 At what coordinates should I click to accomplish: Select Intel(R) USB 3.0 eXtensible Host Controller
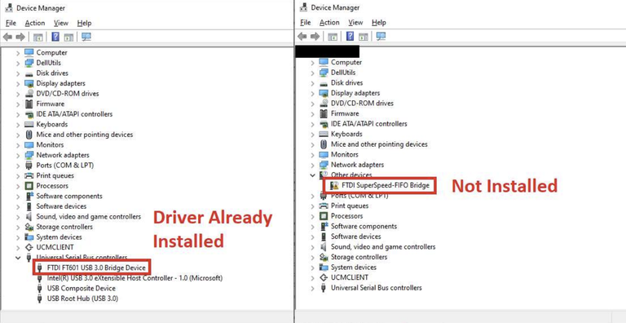134,278
